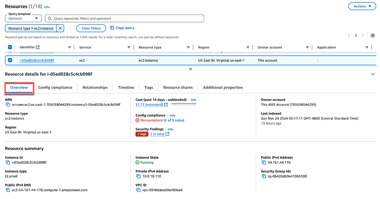Go to the next results page
Image resolution: width=380 pixels, height=199 pixels.
(x=363, y=36)
